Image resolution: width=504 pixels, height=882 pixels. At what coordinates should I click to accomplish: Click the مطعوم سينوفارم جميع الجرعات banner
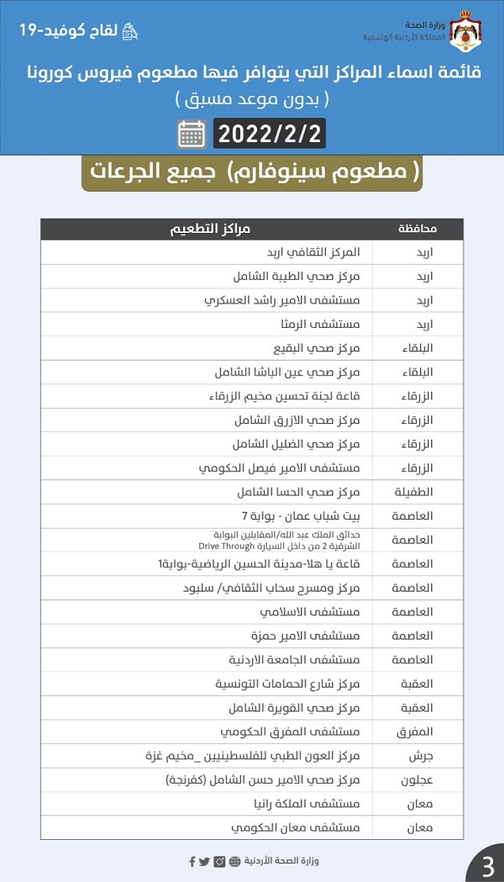tap(252, 172)
